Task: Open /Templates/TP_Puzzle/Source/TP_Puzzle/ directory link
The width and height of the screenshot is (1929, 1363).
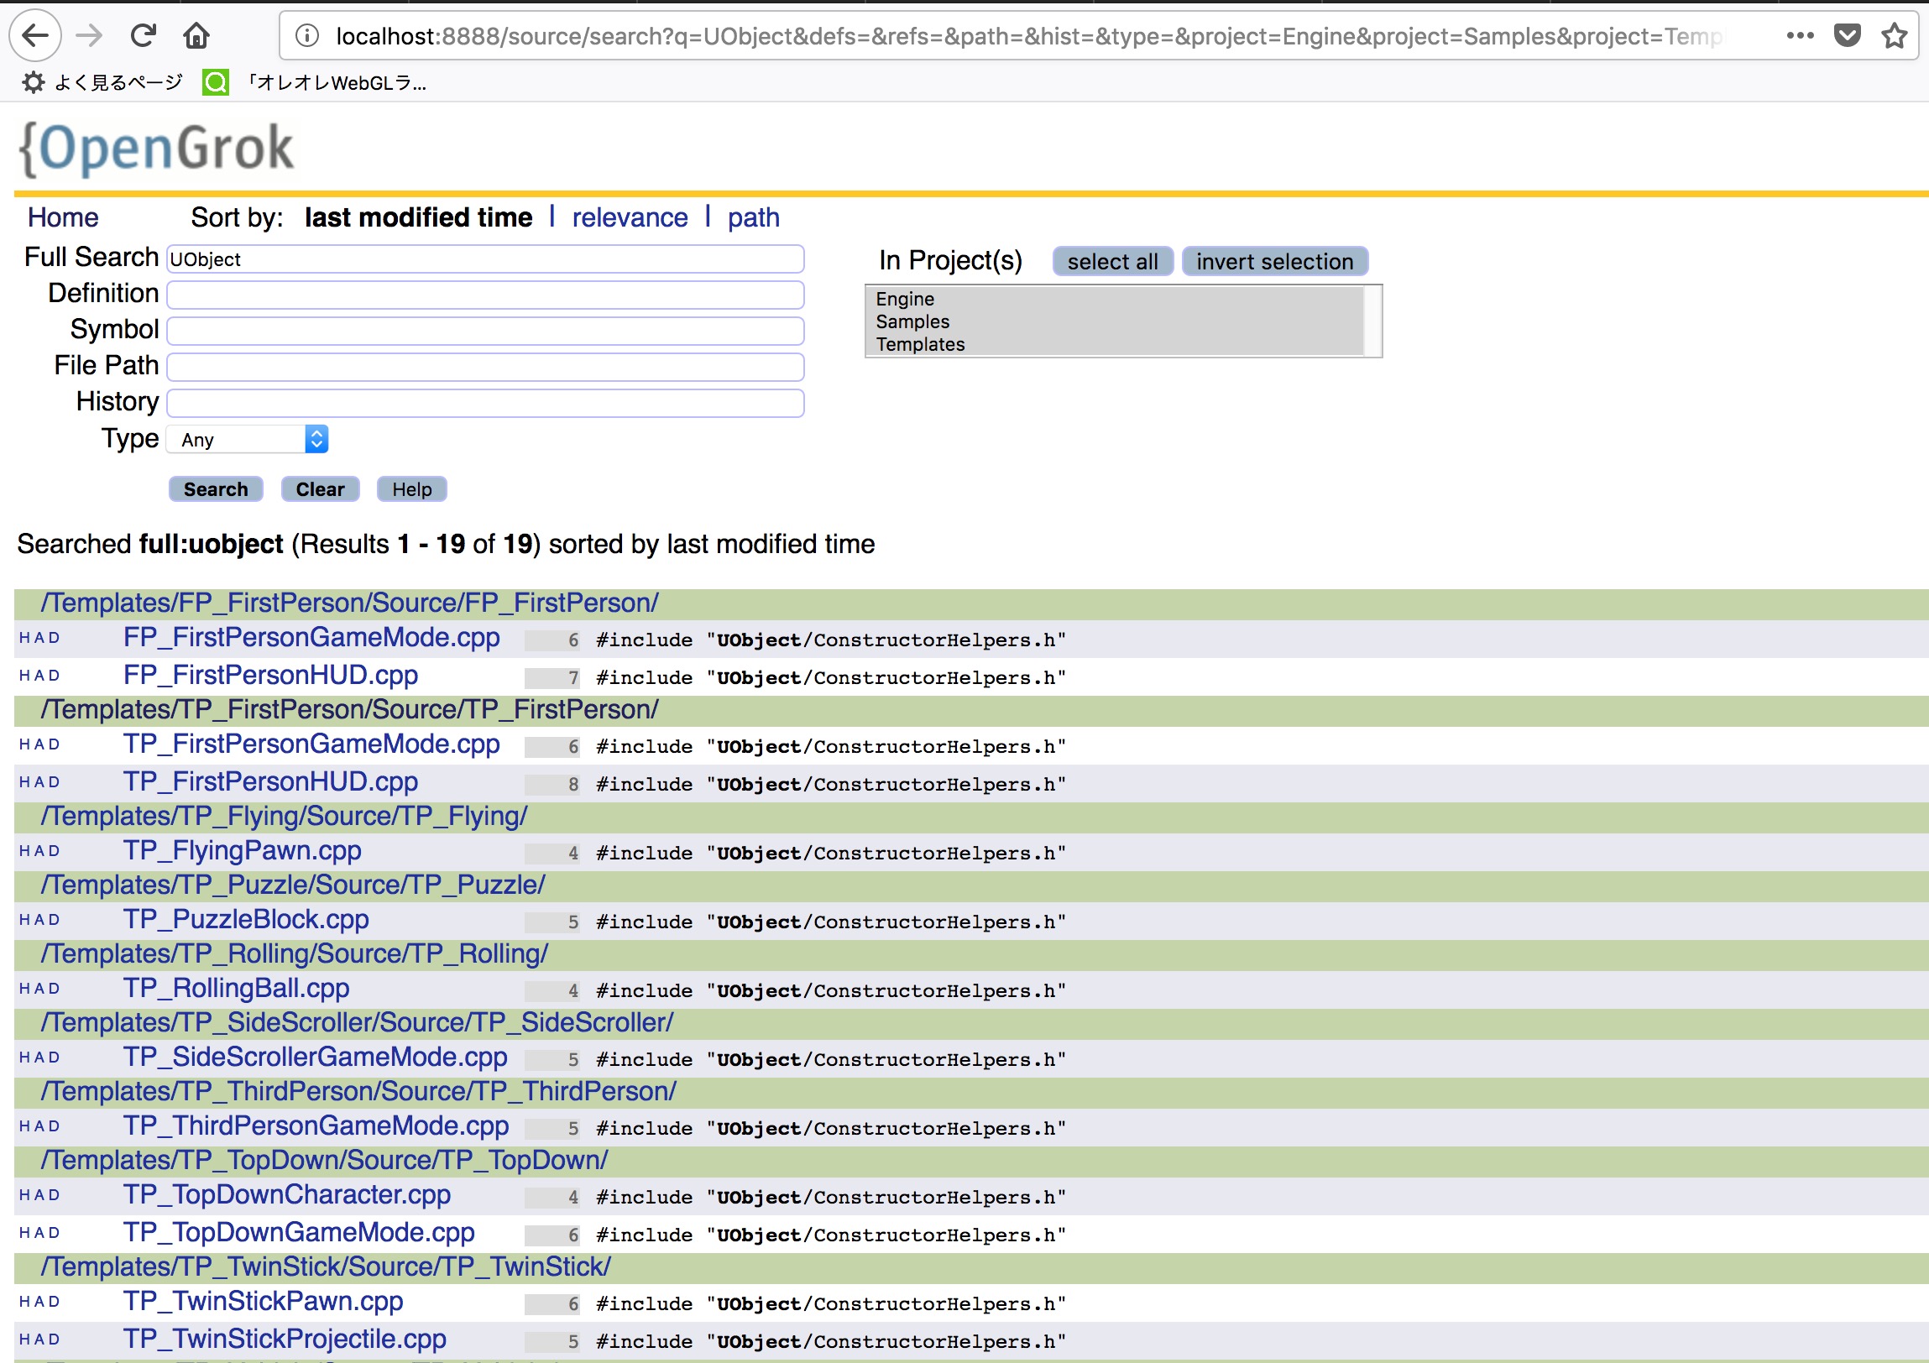Action: tap(293, 885)
